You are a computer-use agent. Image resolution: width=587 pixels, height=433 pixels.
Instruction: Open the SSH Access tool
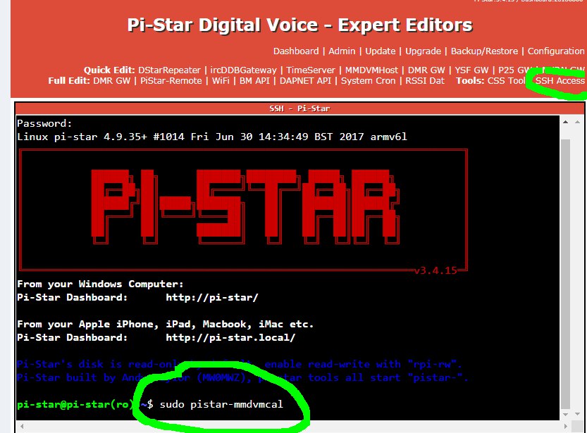point(560,81)
